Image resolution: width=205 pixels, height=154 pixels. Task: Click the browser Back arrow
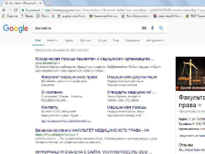pyautogui.click(x=4, y=10)
